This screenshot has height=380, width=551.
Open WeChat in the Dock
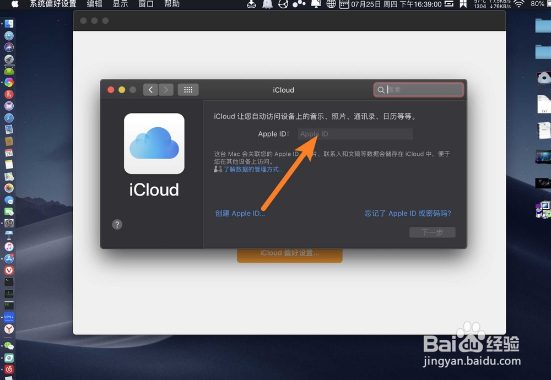(9, 346)
